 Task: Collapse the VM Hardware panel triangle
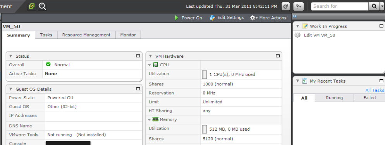[150, 56]
